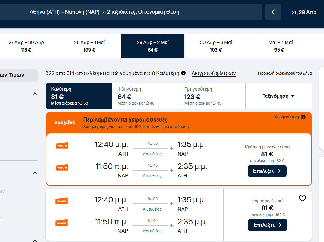The width and height of the screenshot is (324, 242).
Task: Click easyJet logo on second result's 11:50 return
Action: (x=61, y=223)
